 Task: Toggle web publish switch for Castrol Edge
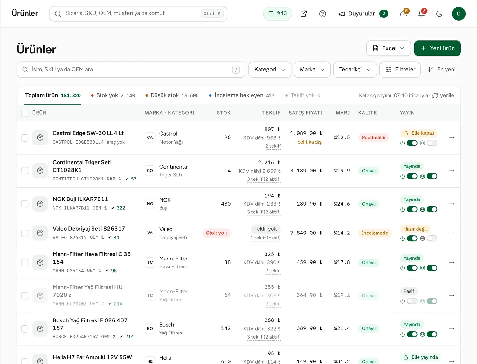point(432,143)
